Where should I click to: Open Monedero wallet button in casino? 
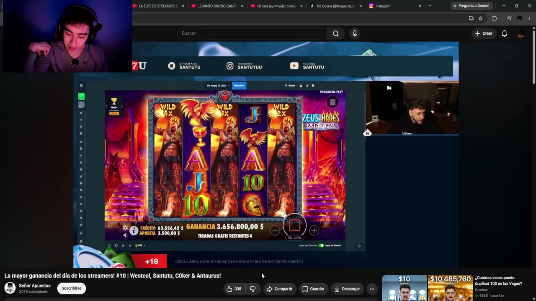click(x=239, y=86)
